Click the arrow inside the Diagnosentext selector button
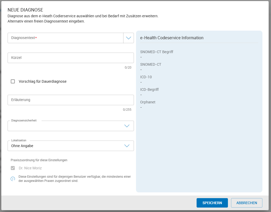Viewport: 271px width, 212px height. [128, 38]
